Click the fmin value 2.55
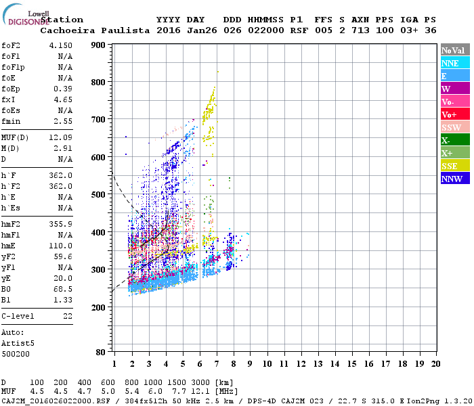Viewport: 474px width, 406px height. click(63, 121)
